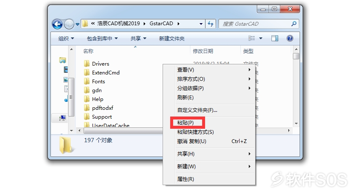Image resolution: width=353 pixels, height=191 pixels.
Task: Select the GstarCAD breadcrumb segment
Action: click(161, 24)
